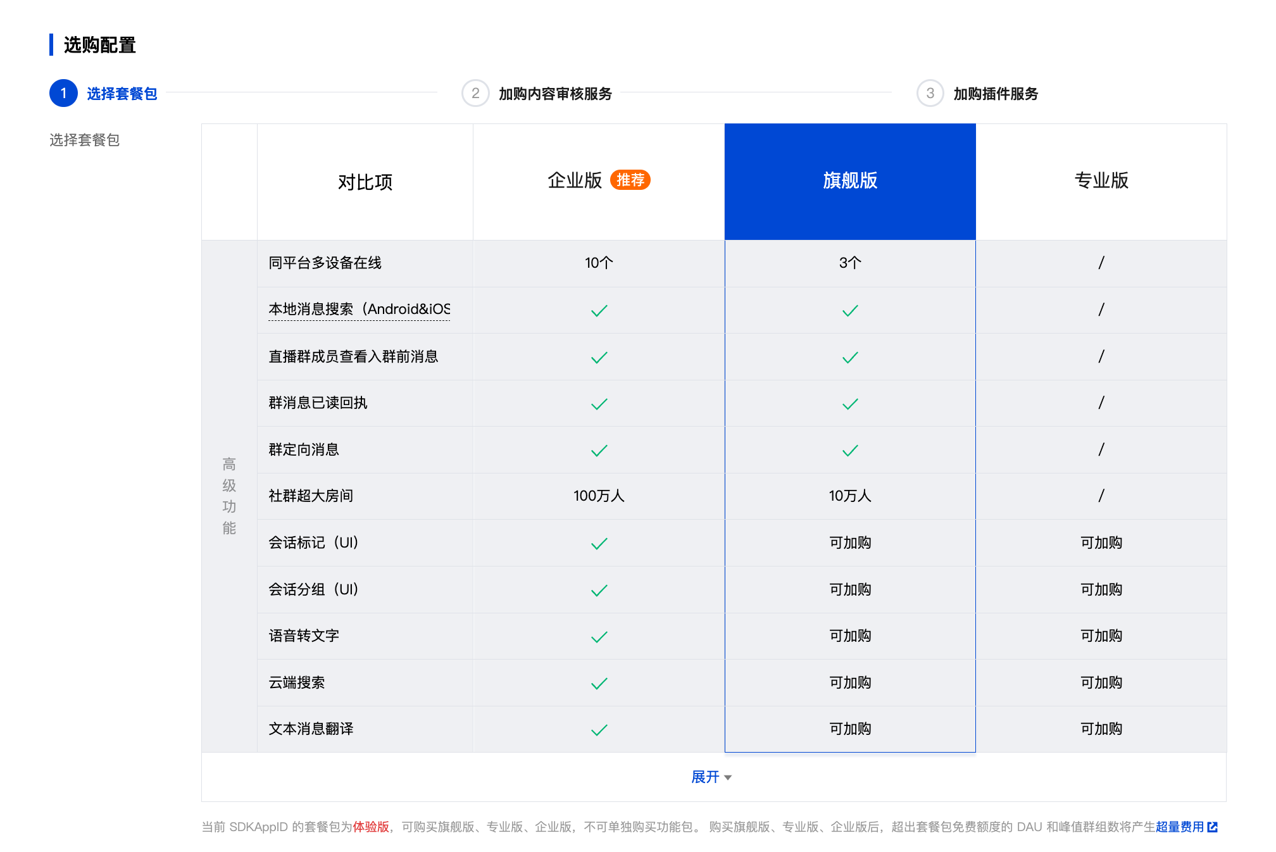The height and width of the screenshot is (852, 1276).
Task: Select step 1 选择套餐包
Action: click(104, 94)
